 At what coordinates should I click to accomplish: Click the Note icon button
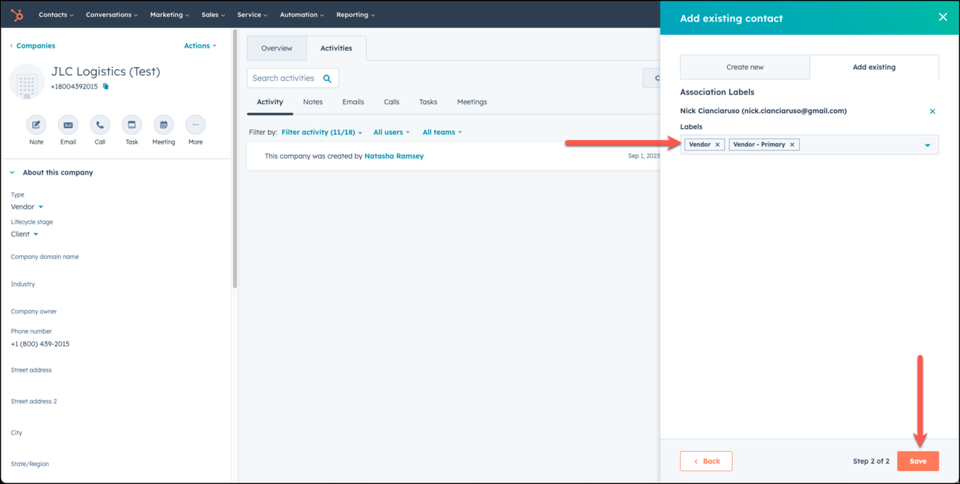coord(36,125)
